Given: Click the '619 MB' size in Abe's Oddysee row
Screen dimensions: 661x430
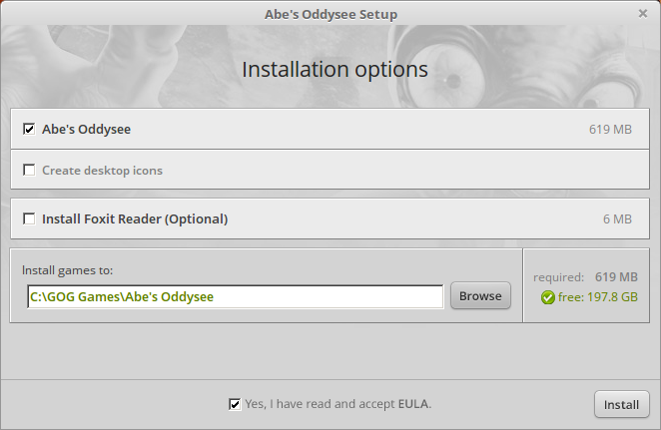Looking at the screenshot, I should pyautogui.click(x=610, y=130).
